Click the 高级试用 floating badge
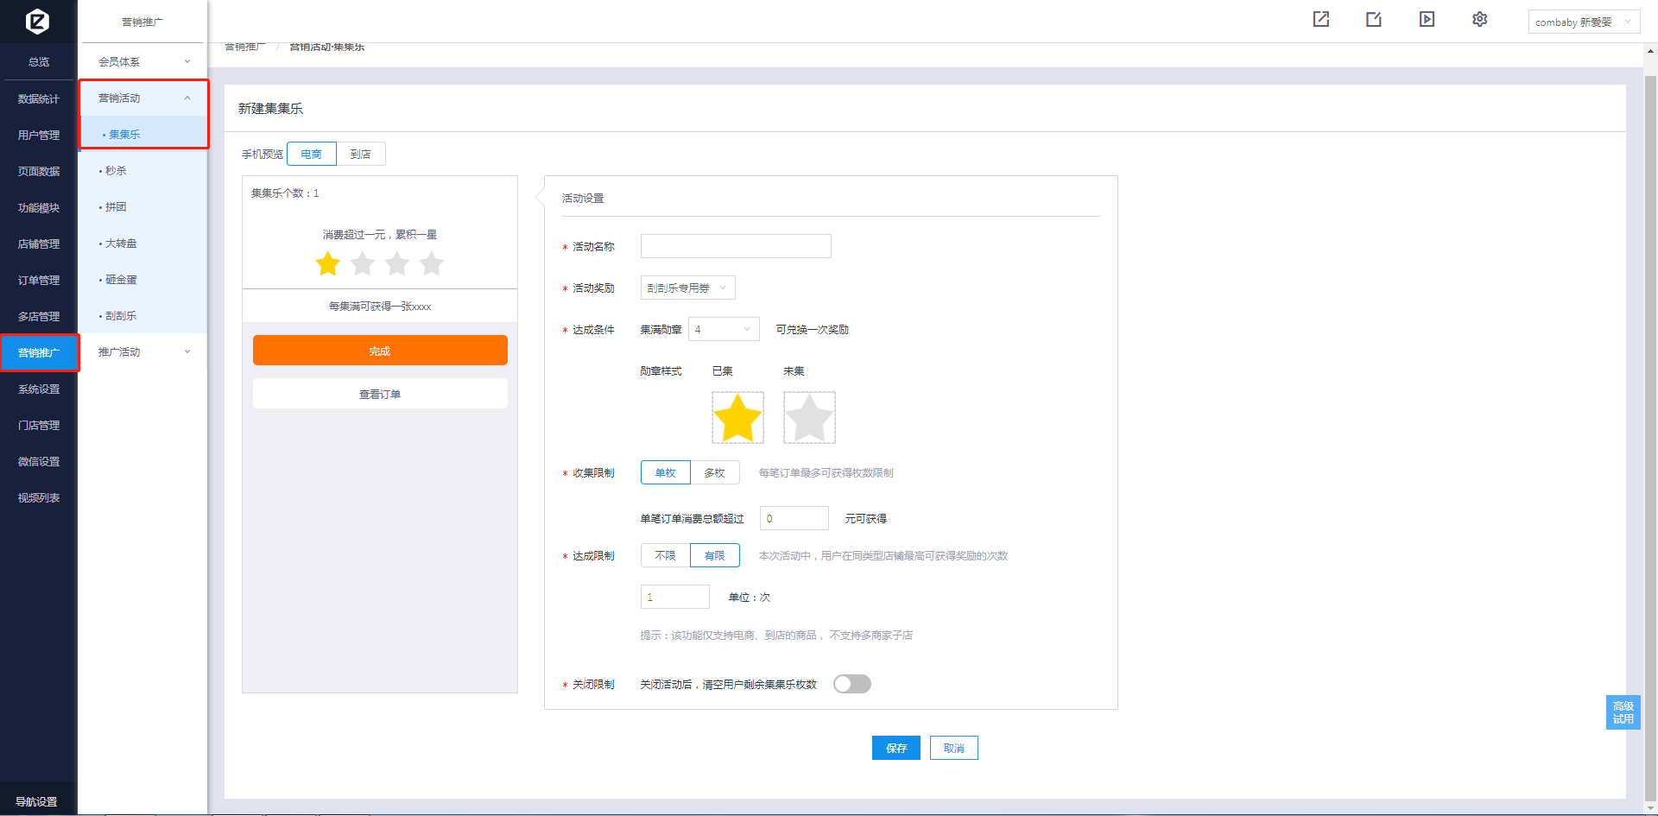 coord(1623,712)
